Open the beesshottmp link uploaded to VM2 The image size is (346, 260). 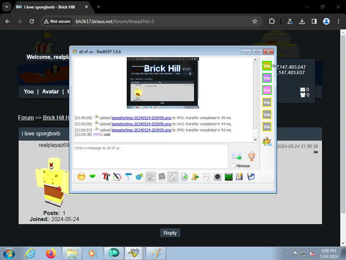(141, 118)
